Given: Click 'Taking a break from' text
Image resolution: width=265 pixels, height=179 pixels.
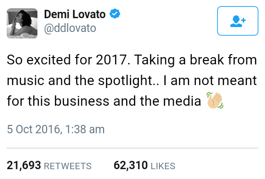Looking at the screenshot, I should coord(195,60).
